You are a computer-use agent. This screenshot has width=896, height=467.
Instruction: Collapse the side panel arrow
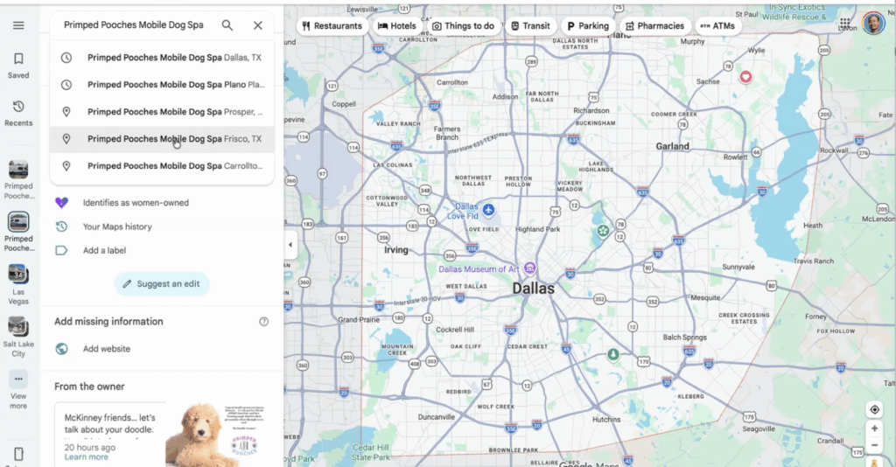[x=290, y=245]
